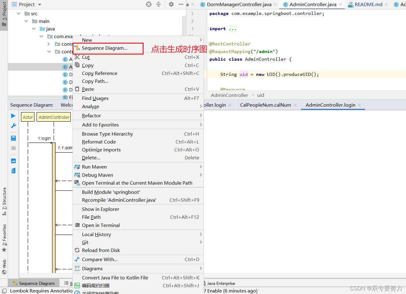The height and width of the screenshot is (294, 406).
Task: Open the Structure tool window
Action: click(4, 201)
